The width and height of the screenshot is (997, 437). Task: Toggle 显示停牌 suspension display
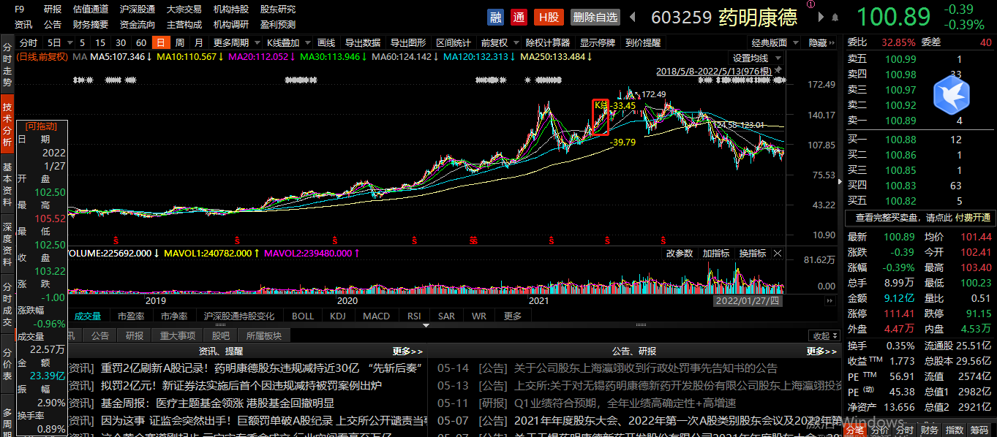(598, 42)
